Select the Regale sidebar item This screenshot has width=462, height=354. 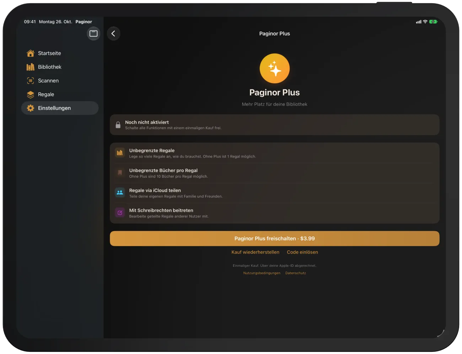coord(60,95)
